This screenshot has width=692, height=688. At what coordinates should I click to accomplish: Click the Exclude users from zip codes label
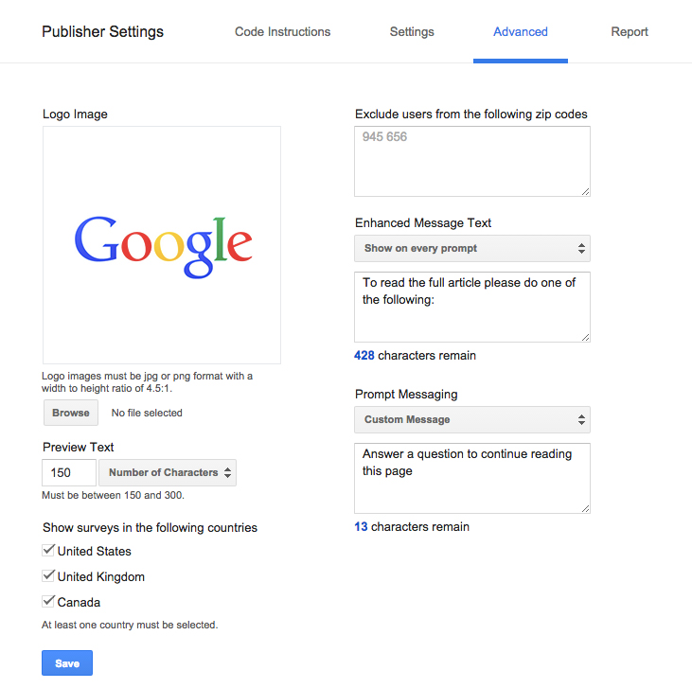tap(470, 115)
